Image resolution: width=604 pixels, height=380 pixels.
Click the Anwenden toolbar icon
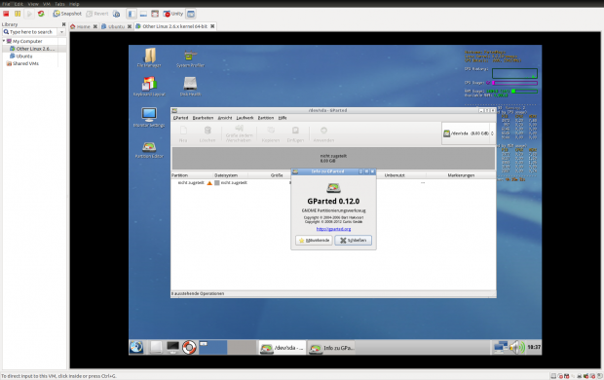pos(323,133)
